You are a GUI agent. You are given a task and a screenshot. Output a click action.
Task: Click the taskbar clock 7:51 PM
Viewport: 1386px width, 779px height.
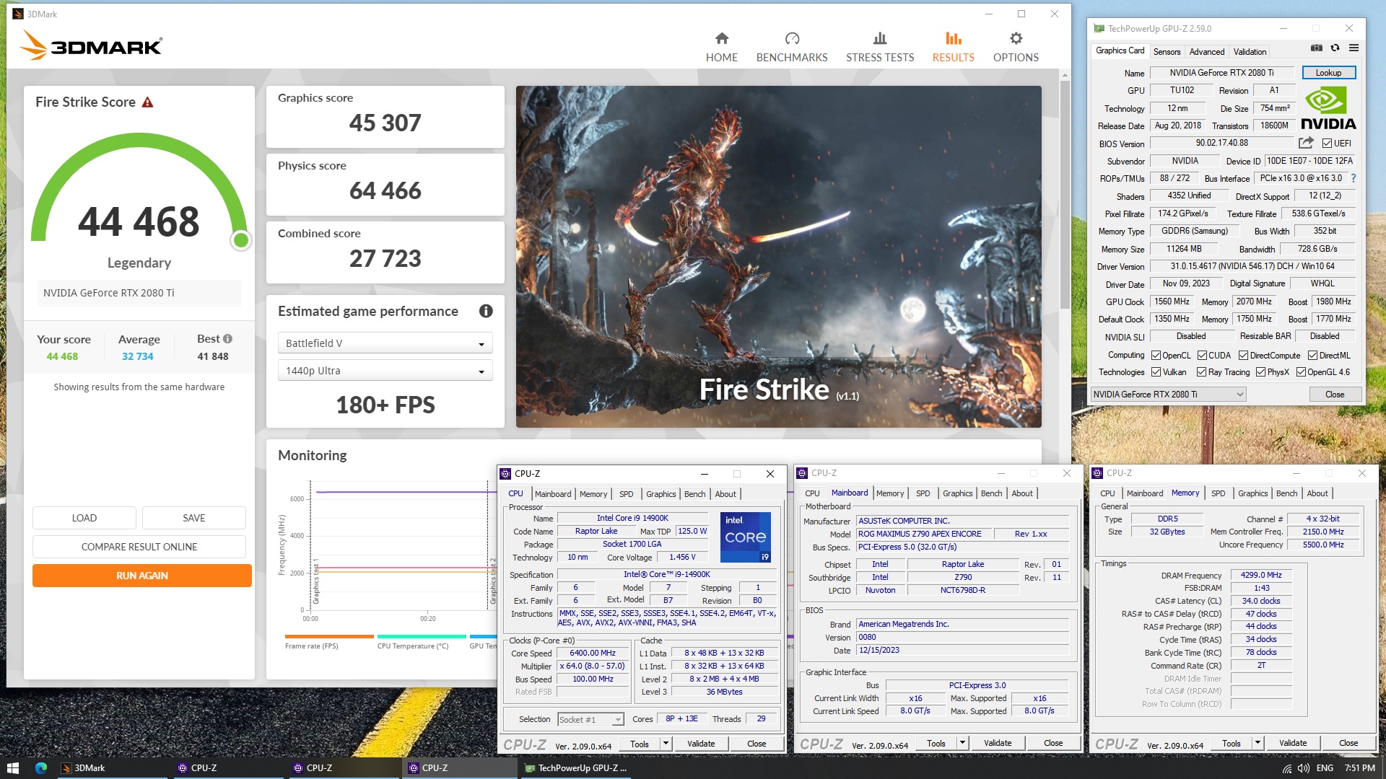click(x=1360, y=768)
